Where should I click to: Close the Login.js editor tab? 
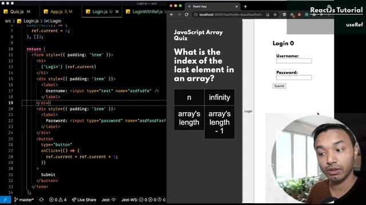(x=117, y=11)
